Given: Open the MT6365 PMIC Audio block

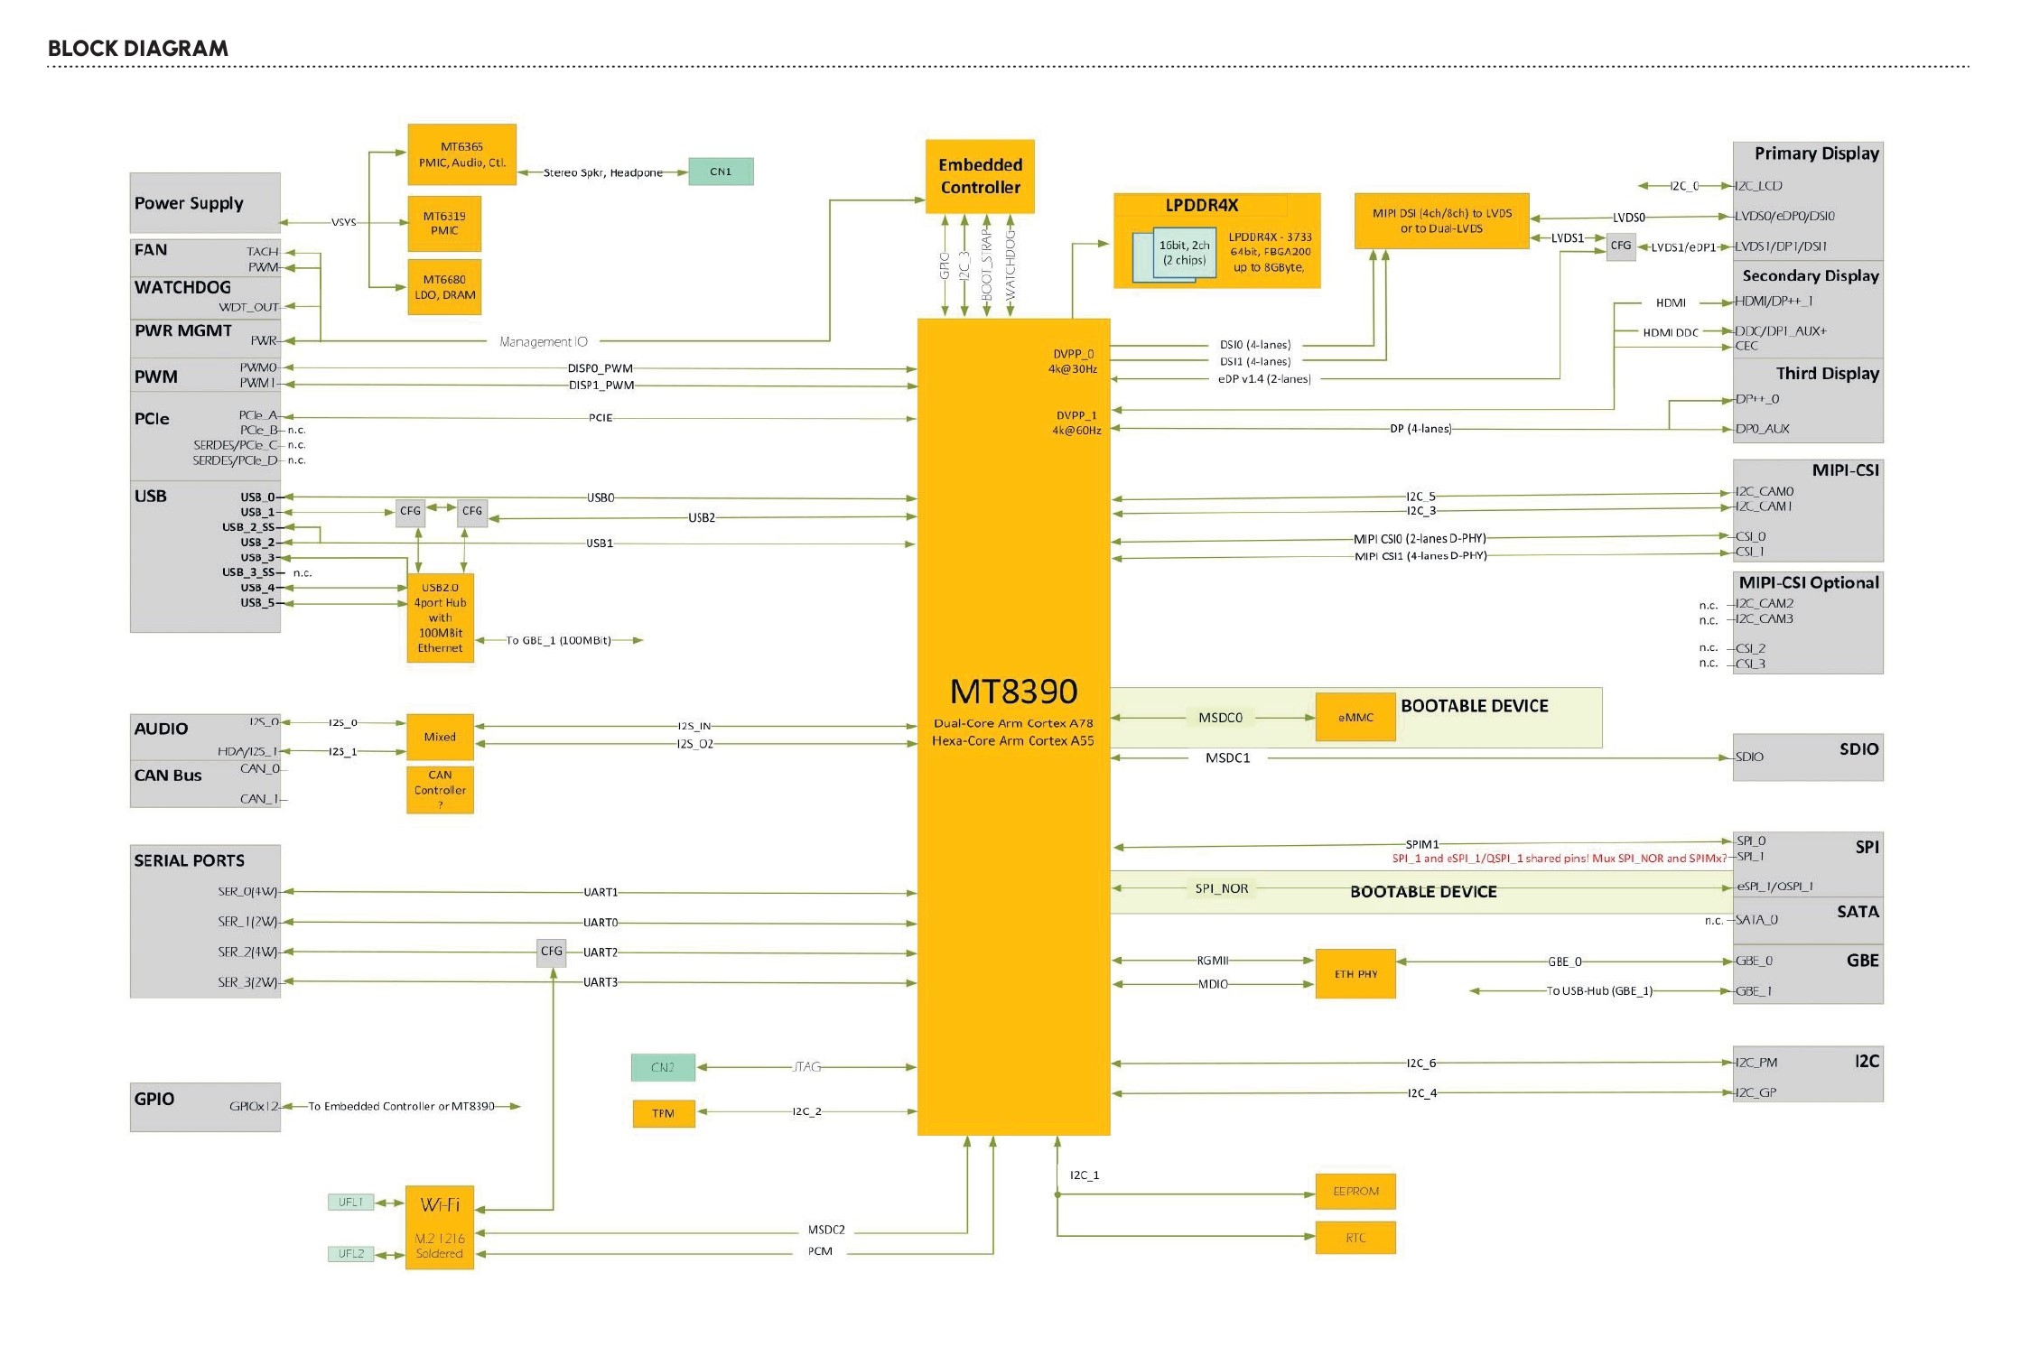Looking at the screenshot, I should coord(462,152).
